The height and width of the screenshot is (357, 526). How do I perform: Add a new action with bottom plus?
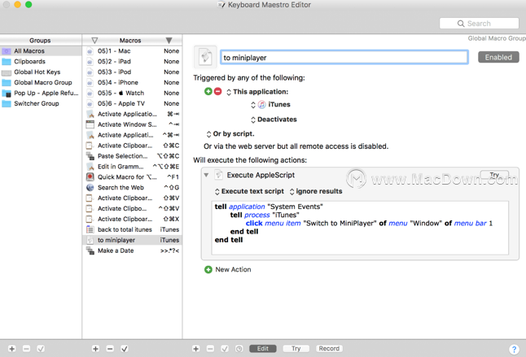pyautogui.click(x=195, y=349)
